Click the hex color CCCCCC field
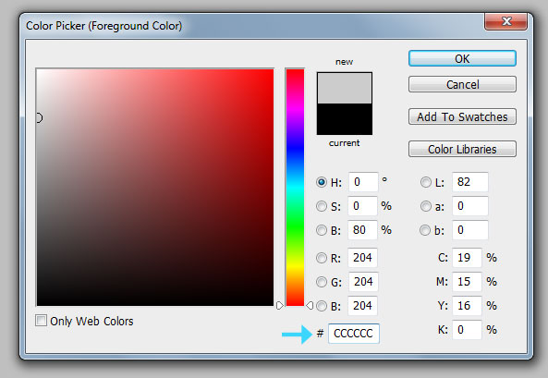 (354, 334)
